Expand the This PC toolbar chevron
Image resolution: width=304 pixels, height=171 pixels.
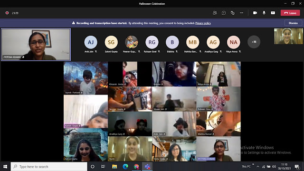(x=253, y=164)
